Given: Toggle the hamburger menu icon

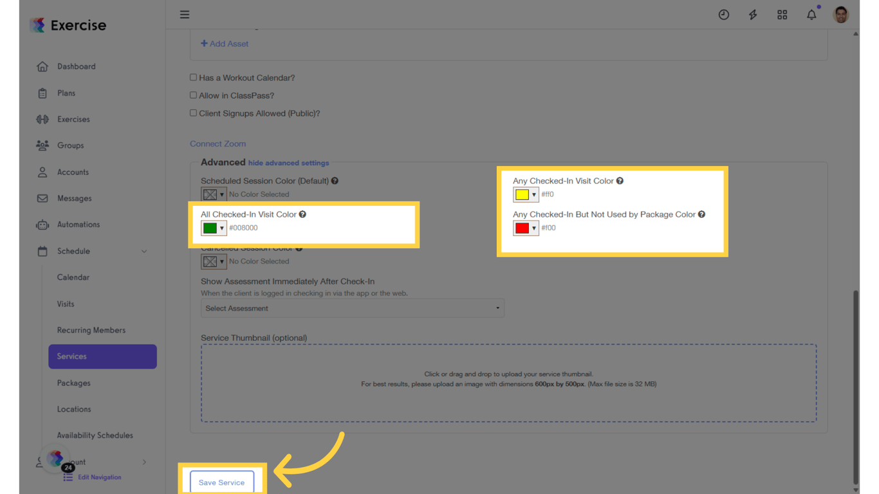Looking at the screenshot, I should [185, 14].
